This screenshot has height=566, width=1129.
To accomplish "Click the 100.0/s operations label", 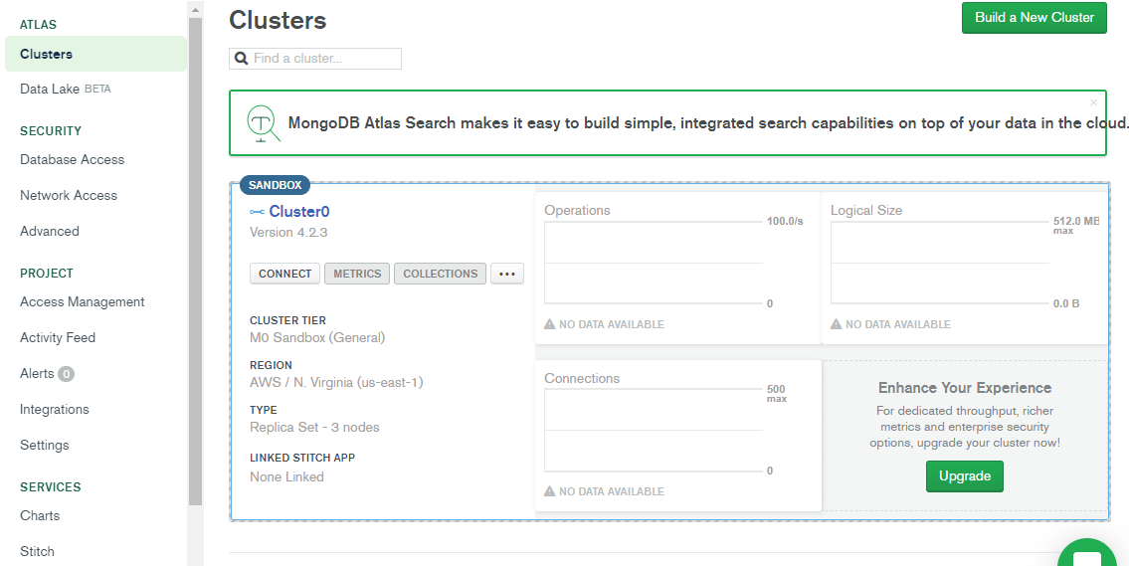I will 785,221.
